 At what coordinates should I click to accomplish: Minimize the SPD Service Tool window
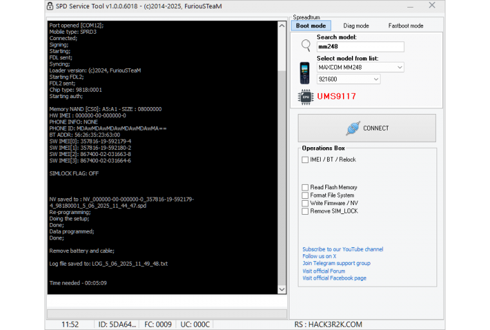[410, 6]
